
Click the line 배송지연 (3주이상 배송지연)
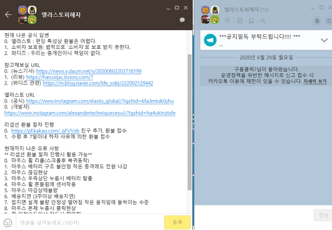(x=43, y=196)
